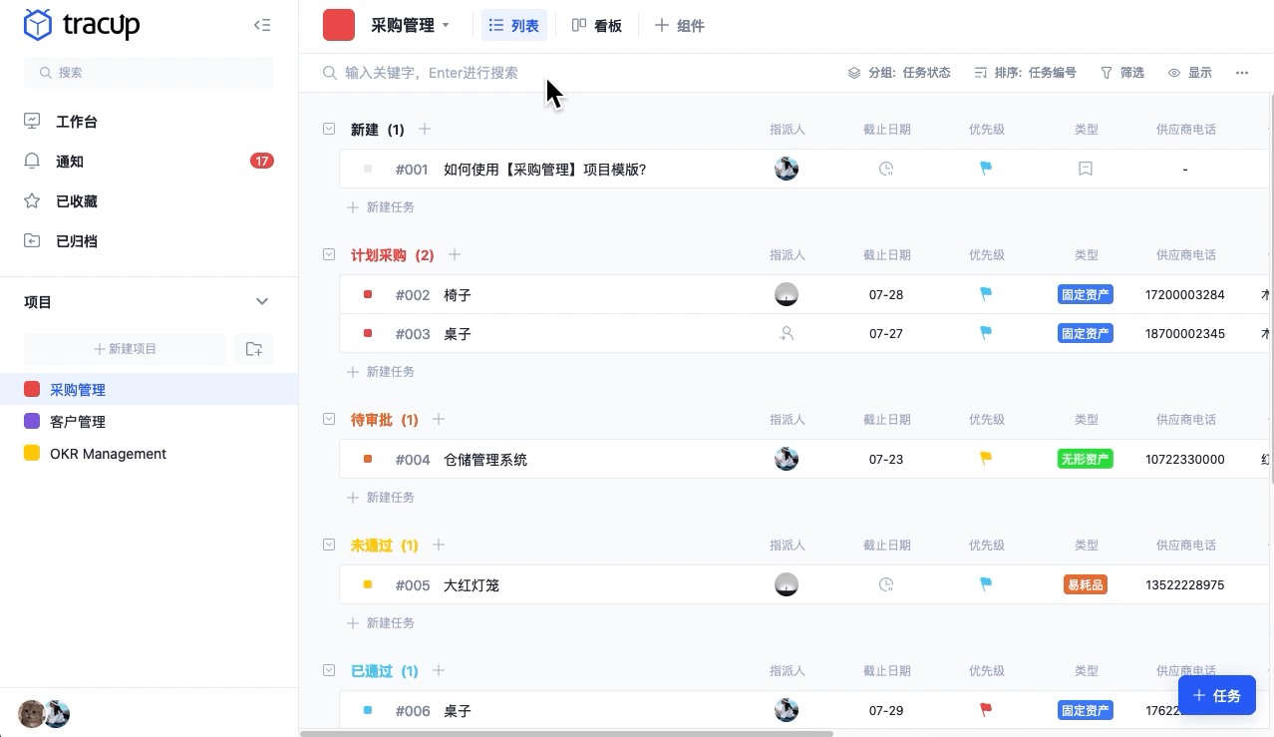Open the 已归档 archive icon
This screenshot has height=737, width=1274.
(x=34, y=241)
